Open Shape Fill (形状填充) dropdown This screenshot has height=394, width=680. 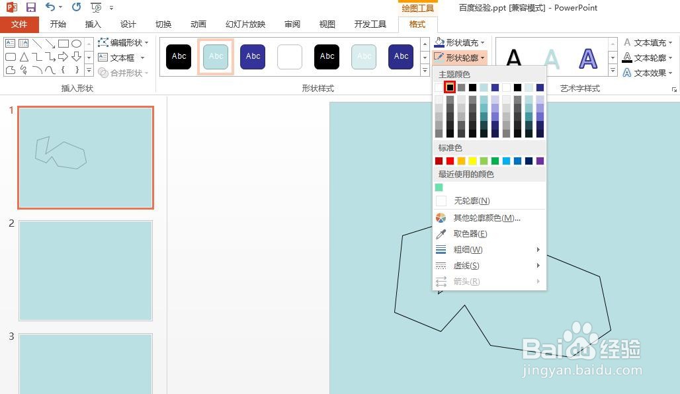[x=460, y=42]
